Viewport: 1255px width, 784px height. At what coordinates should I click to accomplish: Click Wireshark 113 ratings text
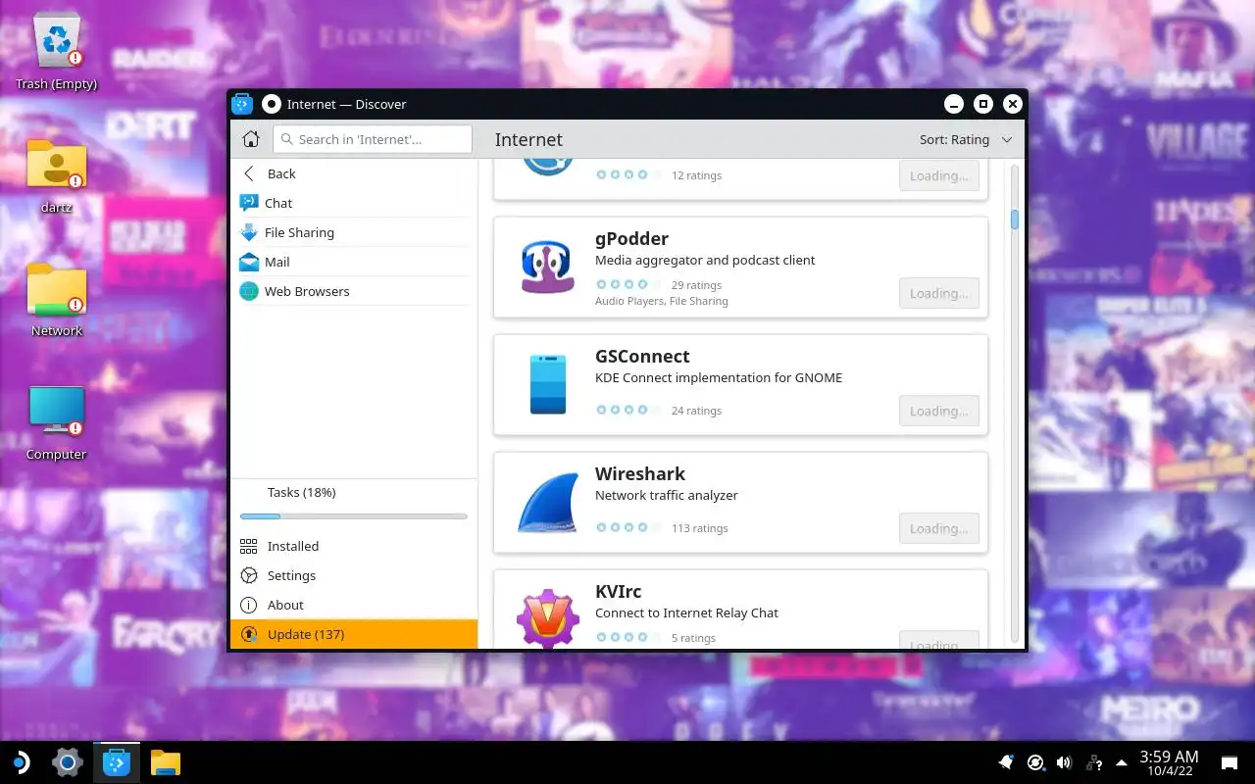[699, 528]
